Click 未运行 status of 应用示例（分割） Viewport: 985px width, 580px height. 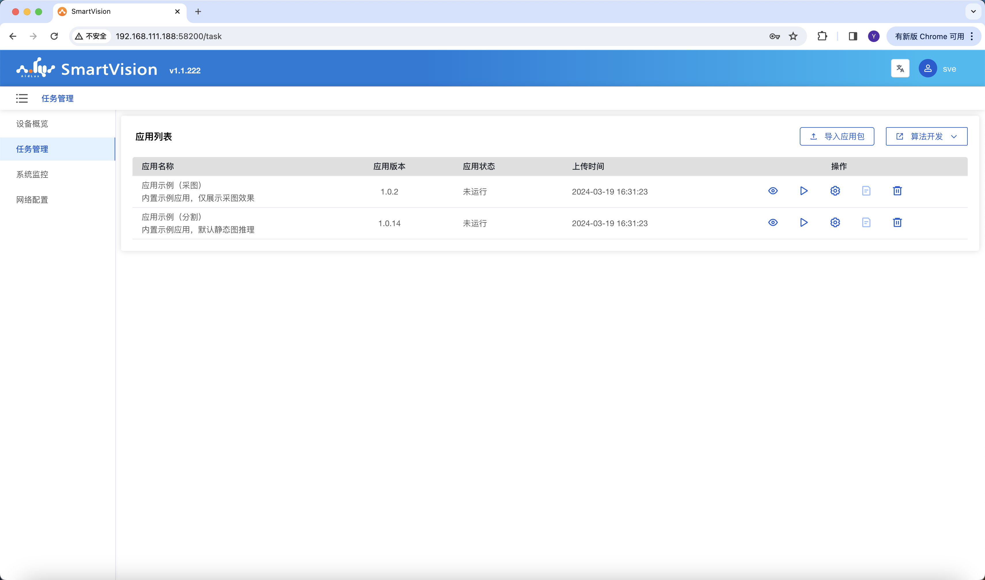pyautogui.click(x=475, y=223)
